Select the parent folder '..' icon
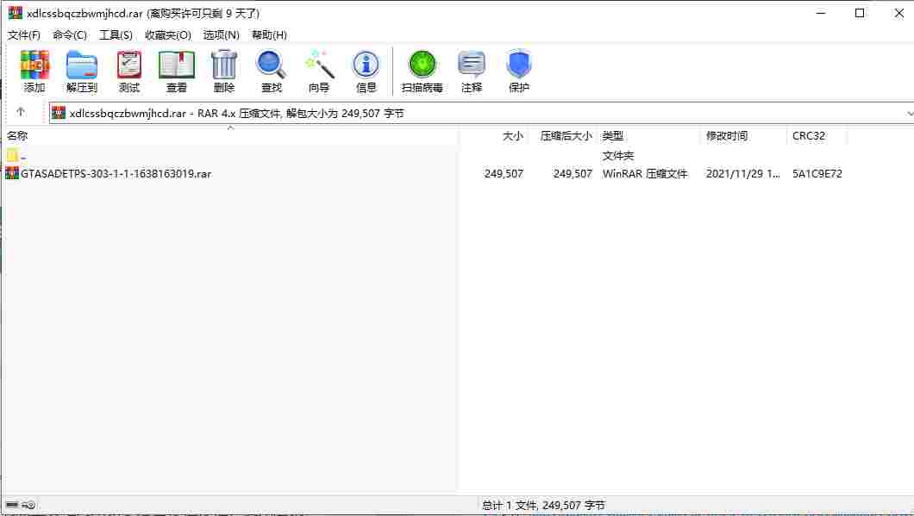This screenshot has width=914, height=516. 12,156
